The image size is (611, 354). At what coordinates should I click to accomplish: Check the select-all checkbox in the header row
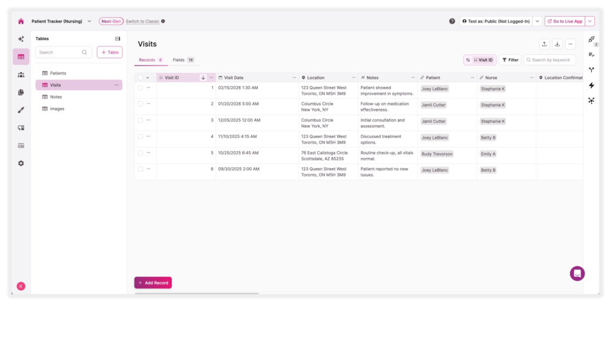click(141, 77)
